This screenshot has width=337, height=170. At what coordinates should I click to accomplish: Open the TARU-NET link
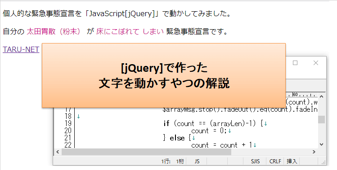(21, 49)
